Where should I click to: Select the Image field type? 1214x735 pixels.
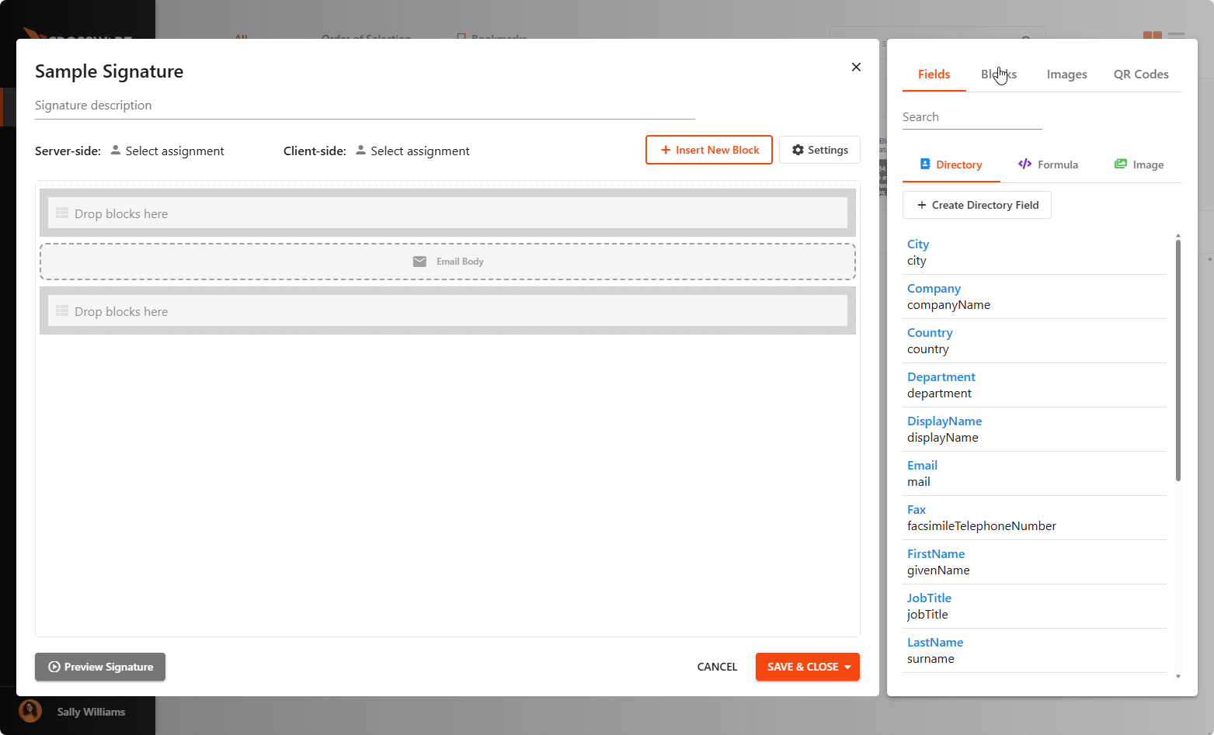1139,165
